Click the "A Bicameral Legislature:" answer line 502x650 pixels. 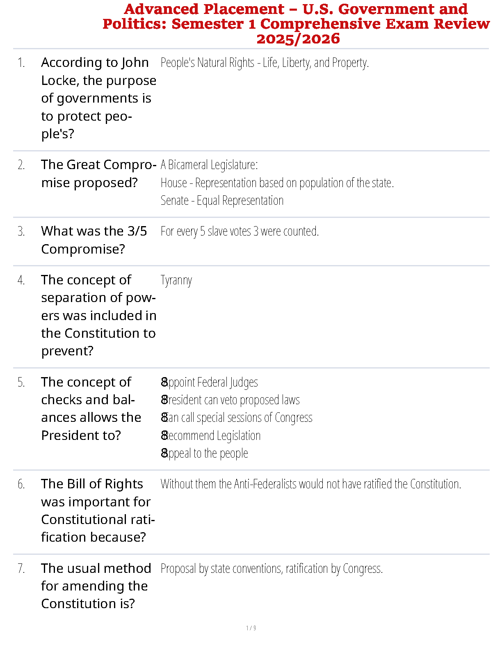click(x=209, y=165)
